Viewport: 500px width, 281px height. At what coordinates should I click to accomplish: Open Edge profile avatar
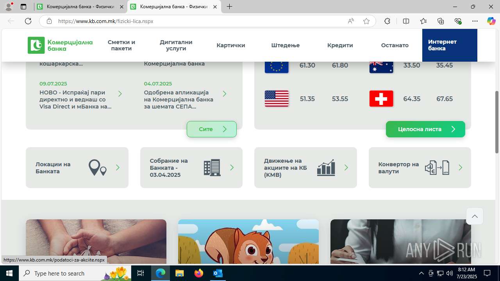click(x=8, y=7)
